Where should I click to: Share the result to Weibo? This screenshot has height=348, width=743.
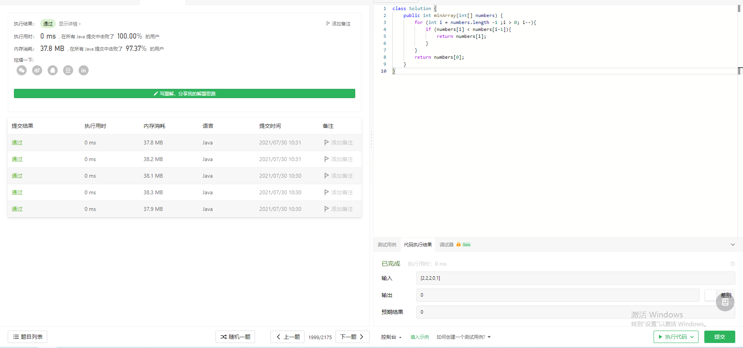(37, 70)
